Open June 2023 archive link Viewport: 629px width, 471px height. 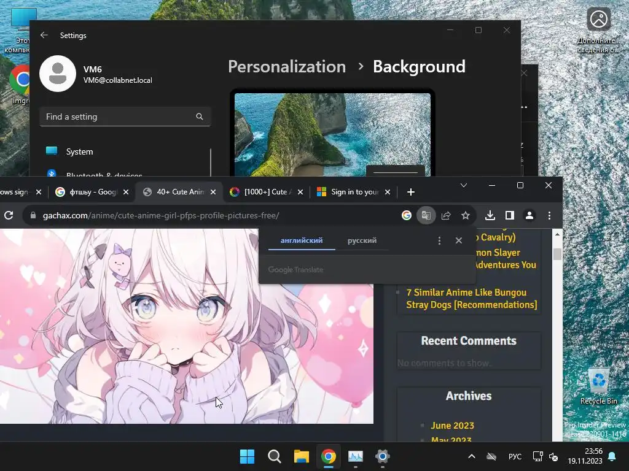453,426
